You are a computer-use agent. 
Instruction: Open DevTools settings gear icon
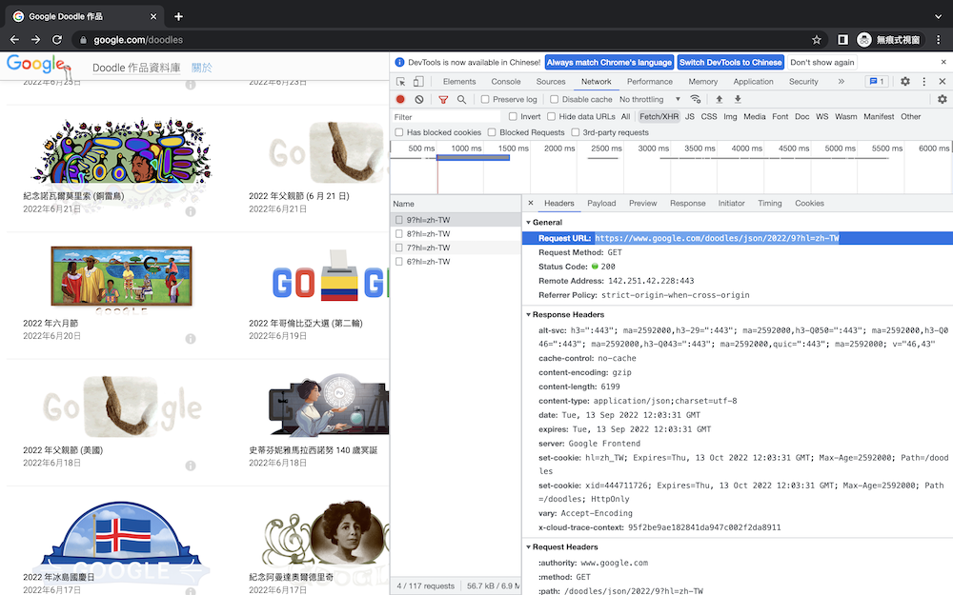pyautogui.click(x=905, y=81)
